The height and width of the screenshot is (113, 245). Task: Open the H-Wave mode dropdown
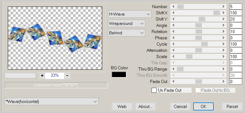[x=129, y=14]
